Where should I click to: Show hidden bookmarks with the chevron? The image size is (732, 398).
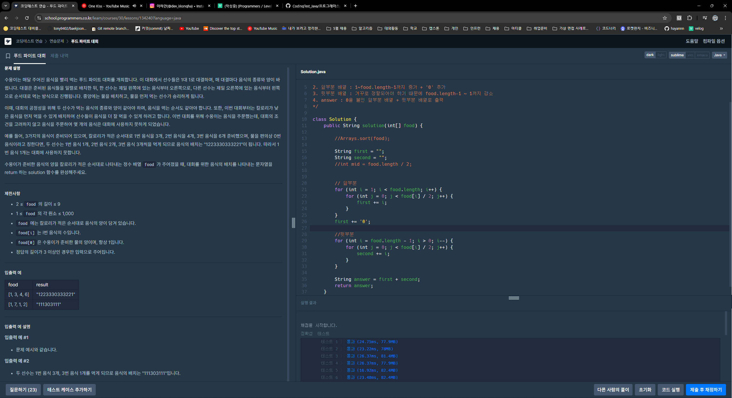click(721, 29)
